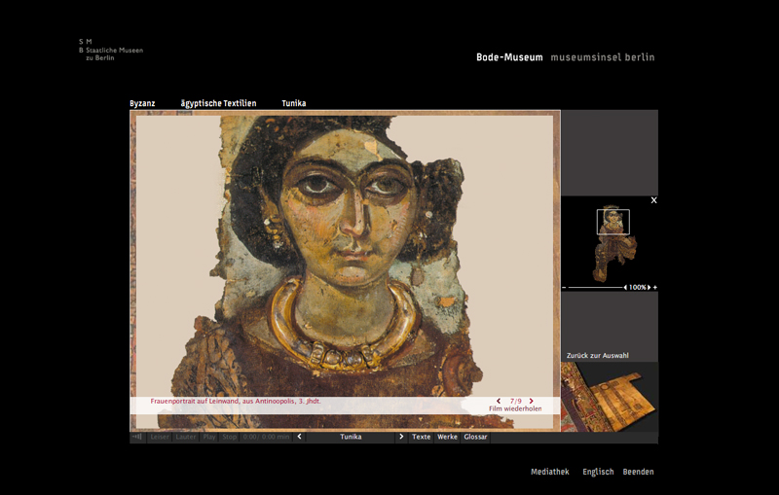Click the Staatliche Museen zu Berlin logo
Screen dimensions: 779x495
point(111,50)
